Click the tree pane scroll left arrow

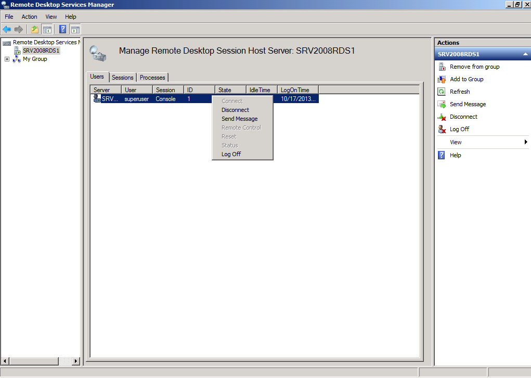(5, 361)
